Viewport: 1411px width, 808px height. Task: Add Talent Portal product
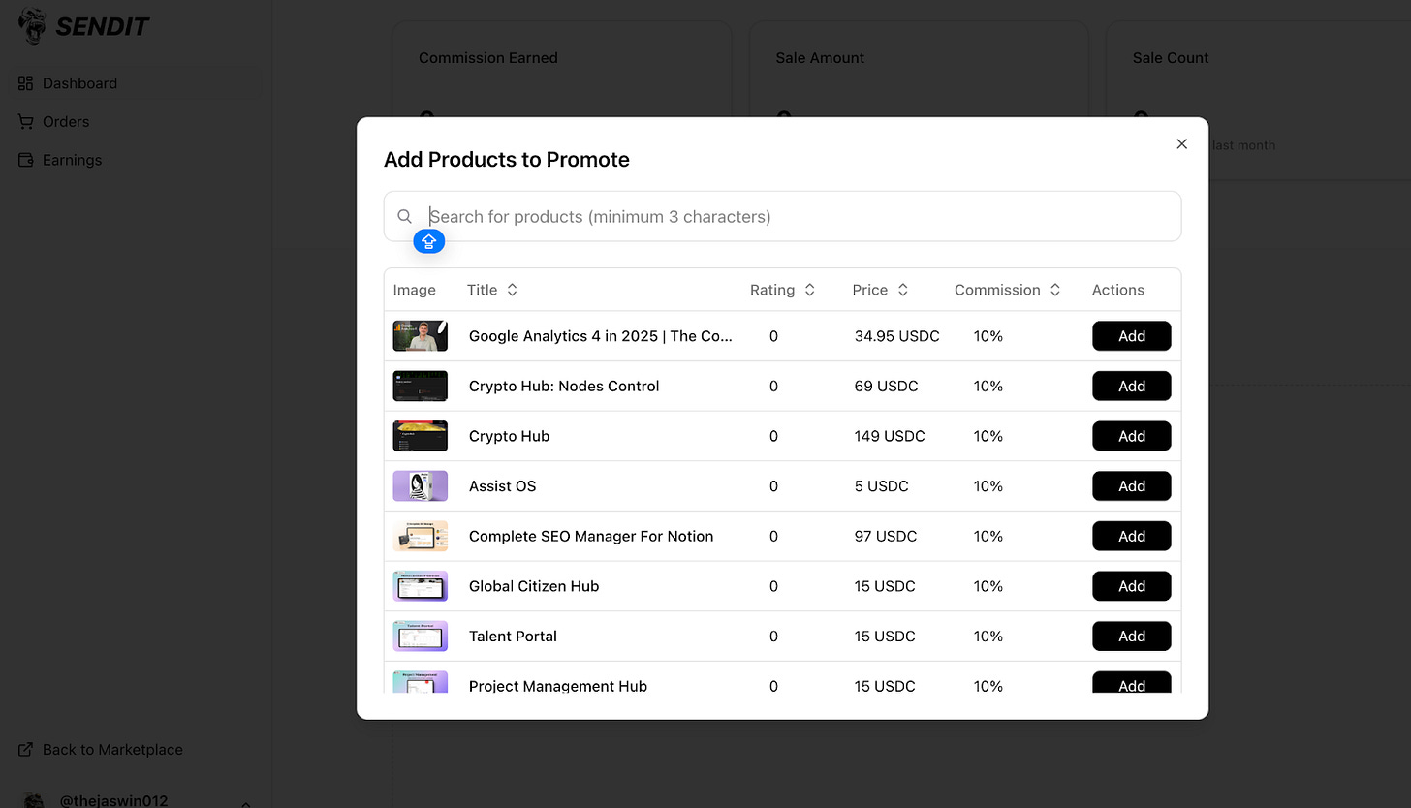(1131, 637)
